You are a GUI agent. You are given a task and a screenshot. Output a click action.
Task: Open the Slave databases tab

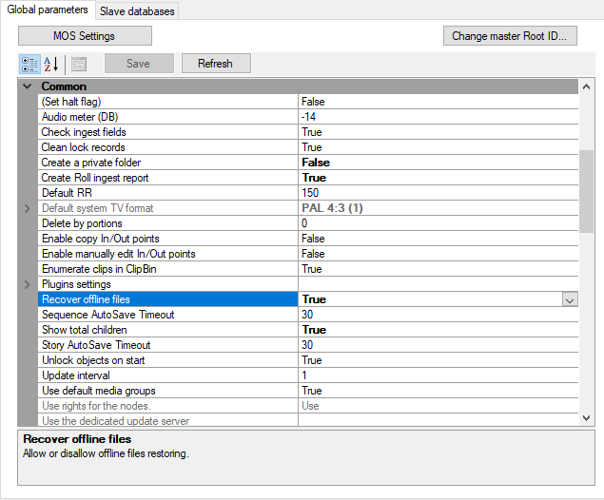pos(137,11)
